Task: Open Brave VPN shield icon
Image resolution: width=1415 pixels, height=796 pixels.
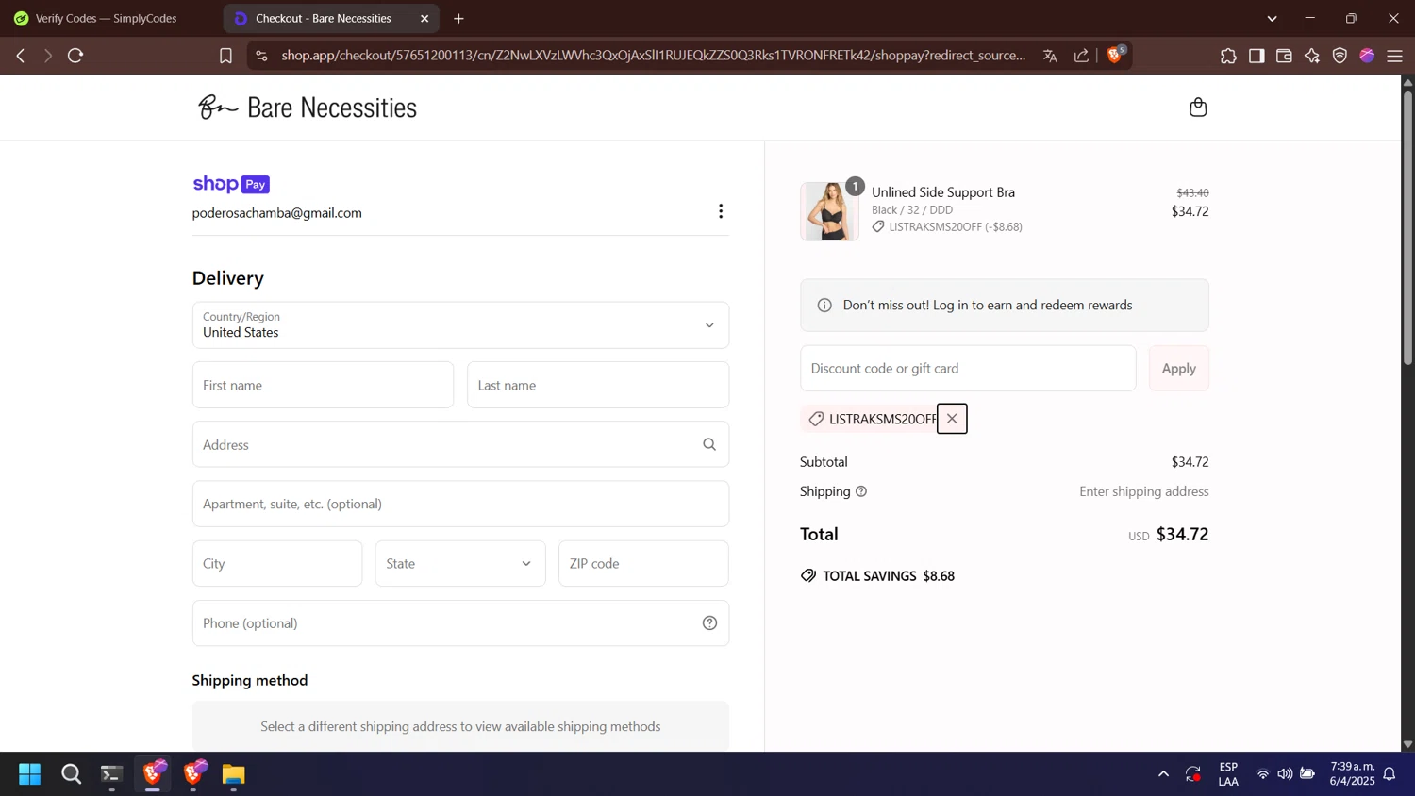Action: click(x=1340, y=56)
